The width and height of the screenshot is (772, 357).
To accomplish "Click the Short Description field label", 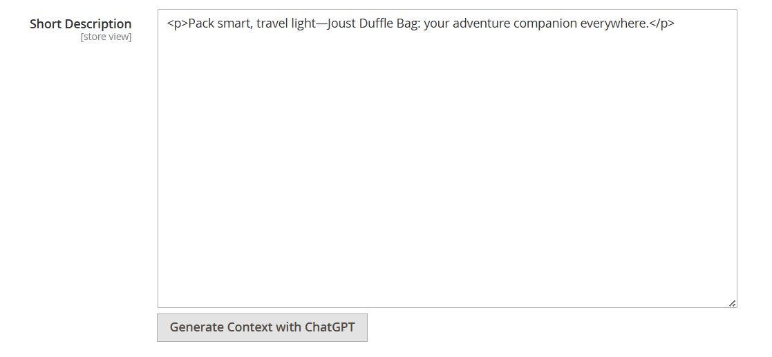I will 80,23.
